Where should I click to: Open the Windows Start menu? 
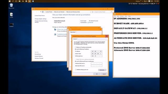10,1
